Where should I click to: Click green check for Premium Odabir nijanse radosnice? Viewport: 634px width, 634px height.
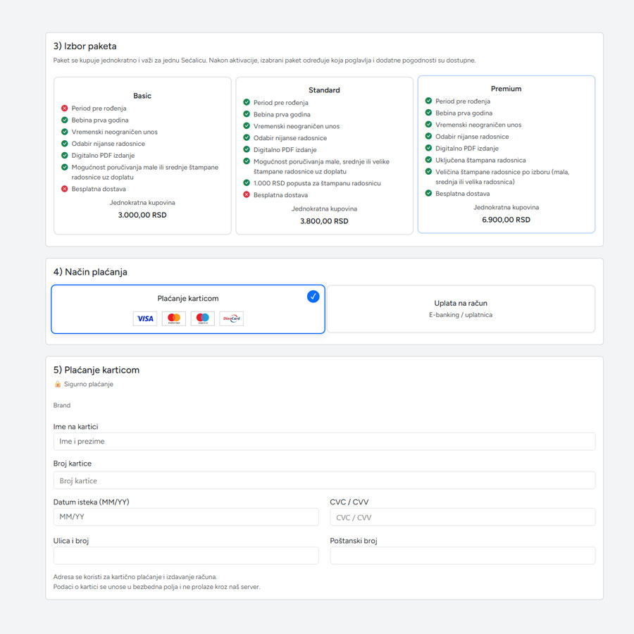click(x=428, y=136)
